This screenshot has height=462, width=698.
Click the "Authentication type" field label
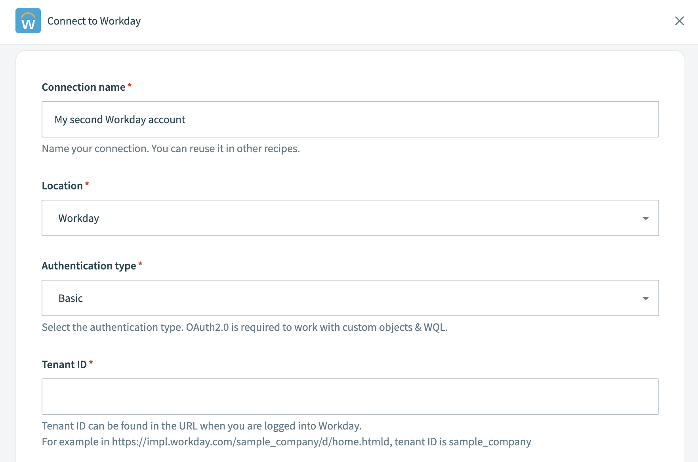point(89,266)
